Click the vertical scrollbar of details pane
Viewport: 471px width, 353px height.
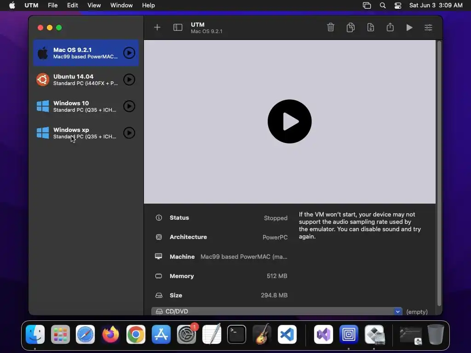click(x=439, y=174)
